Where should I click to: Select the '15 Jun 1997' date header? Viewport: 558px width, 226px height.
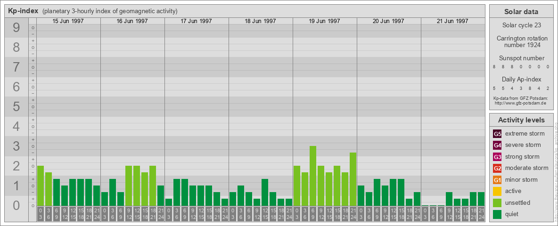[68, 21]
